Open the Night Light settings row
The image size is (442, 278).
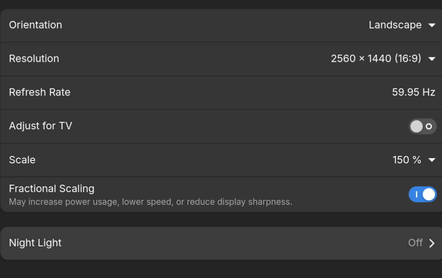tap(221, 243)
